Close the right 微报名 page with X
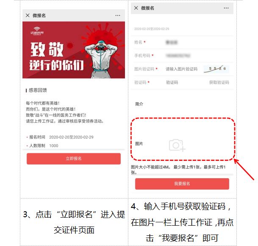258x246 pixels. (136, 8)
